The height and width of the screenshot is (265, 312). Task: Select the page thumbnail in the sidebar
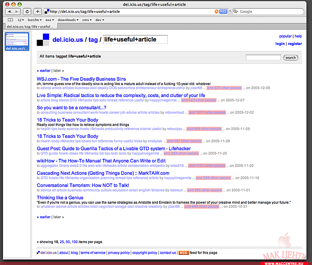(x=17, y=41)
